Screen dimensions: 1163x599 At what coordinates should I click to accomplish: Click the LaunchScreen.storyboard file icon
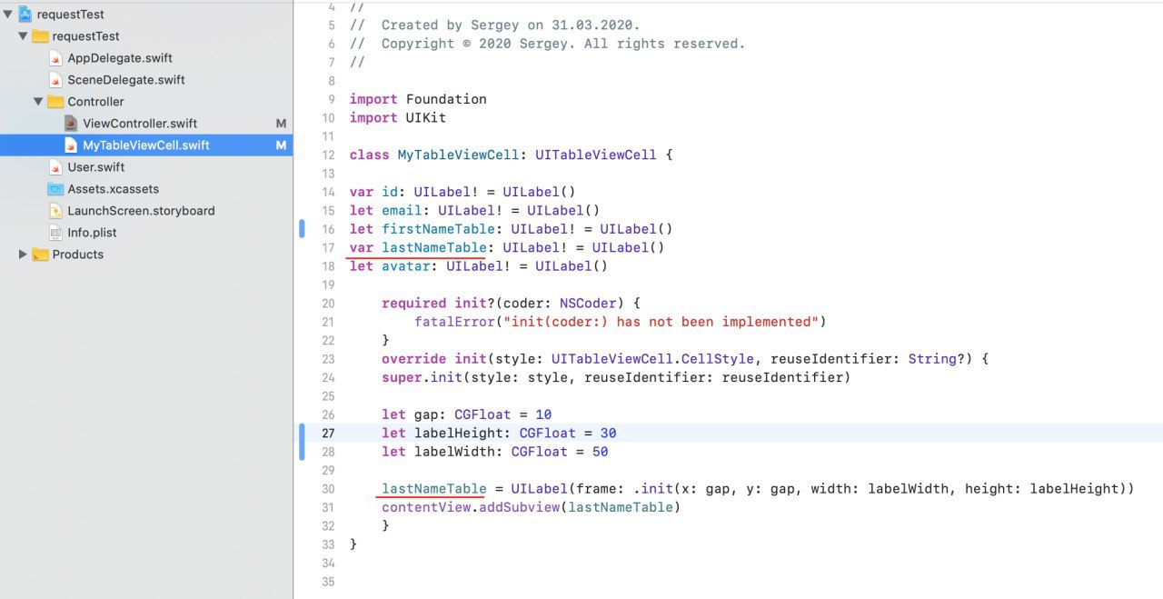coord(55,211)
